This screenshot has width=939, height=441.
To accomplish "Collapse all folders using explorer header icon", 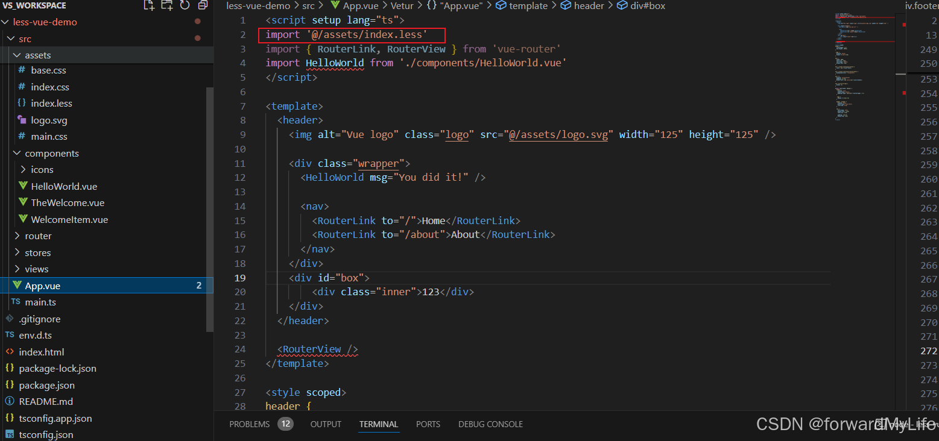I will click(203, 5).
